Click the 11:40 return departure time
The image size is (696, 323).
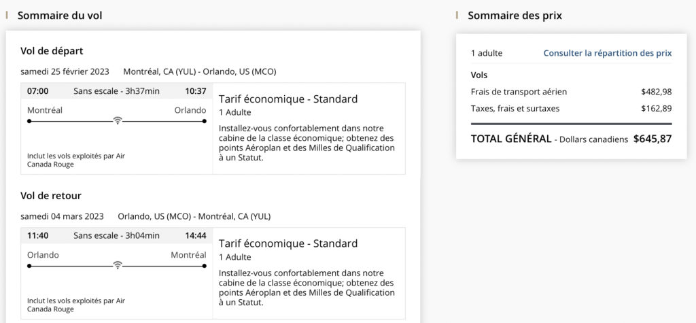[x=38, y=236]
